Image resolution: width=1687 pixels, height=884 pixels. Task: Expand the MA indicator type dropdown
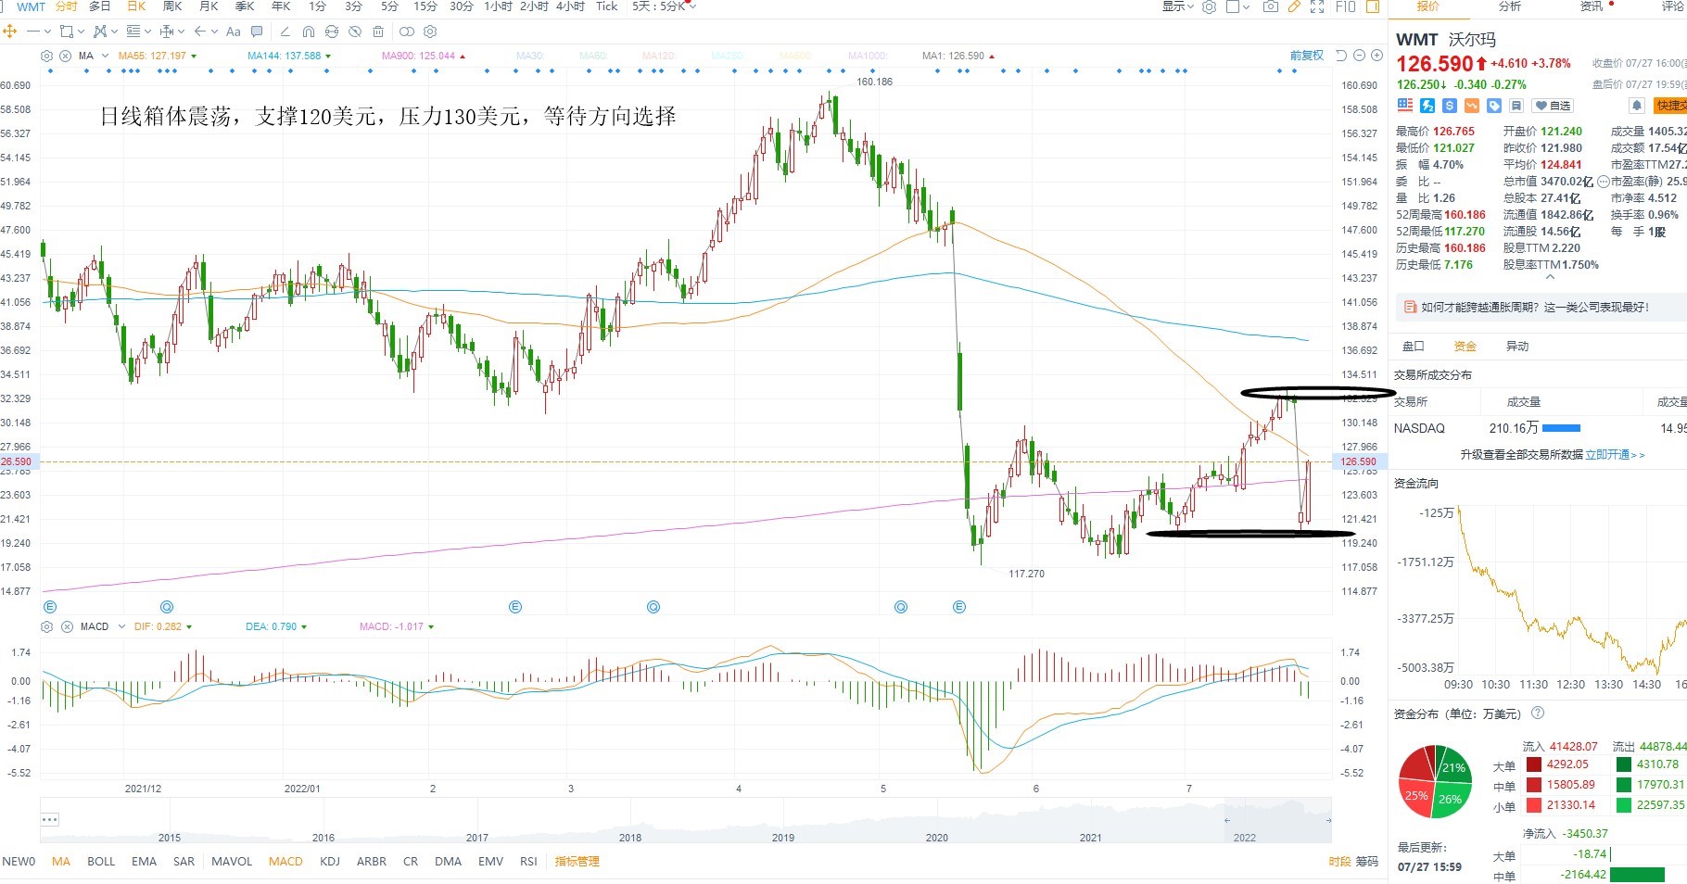(105, 56)
